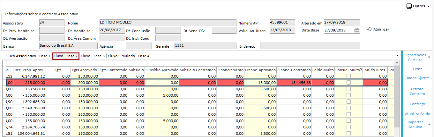The height and width of the screenshot is (137, 434).
Task: Select the 15.000,00 Financ. Aprovado cell
Action: click(x=260, y=83)
